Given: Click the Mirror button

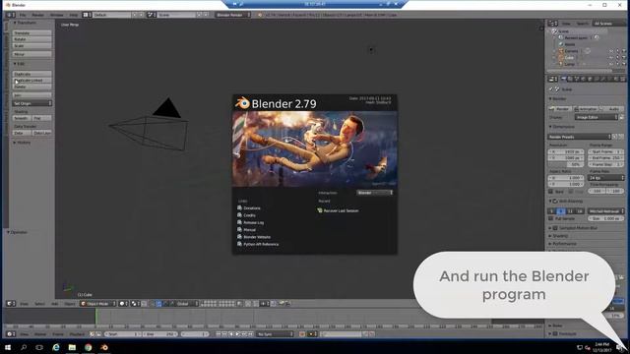Looking at the screenshot, I should (31, 54).
